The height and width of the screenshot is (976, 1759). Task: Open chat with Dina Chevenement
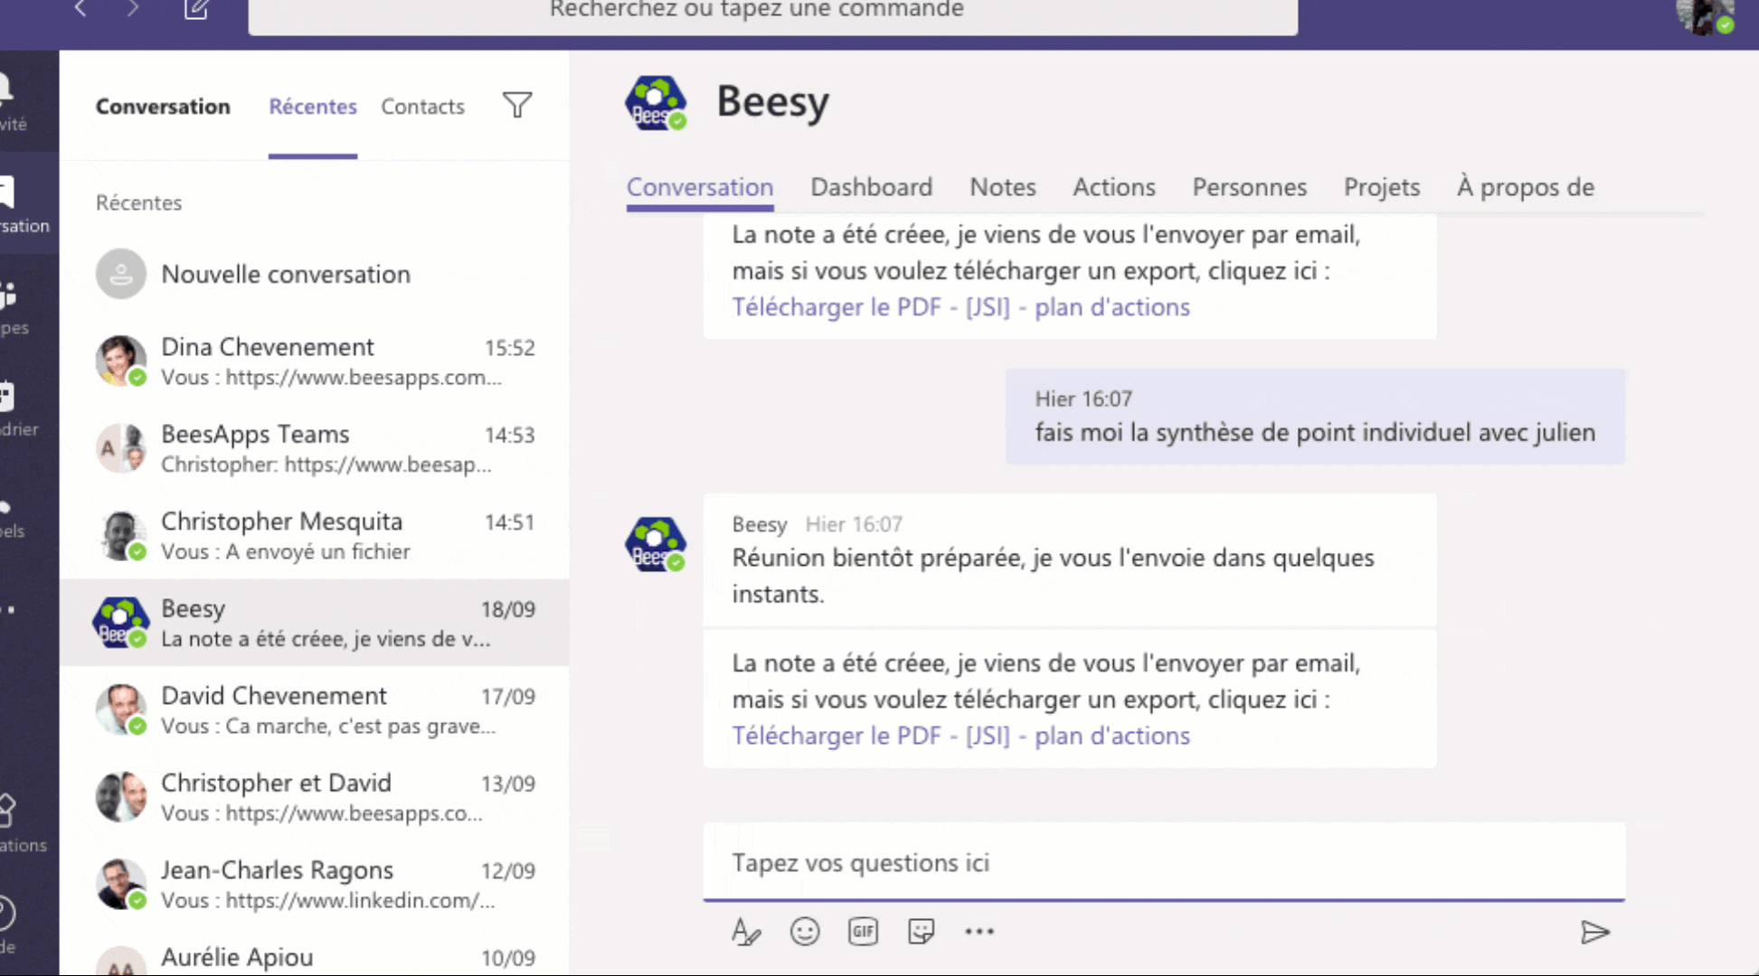pyautogui.click(x=315, y=361)
